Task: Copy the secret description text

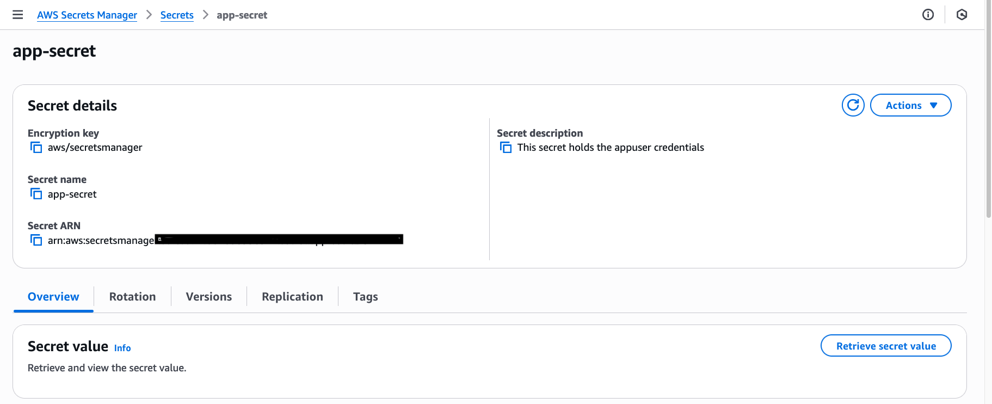Action: tap(506, 148)
